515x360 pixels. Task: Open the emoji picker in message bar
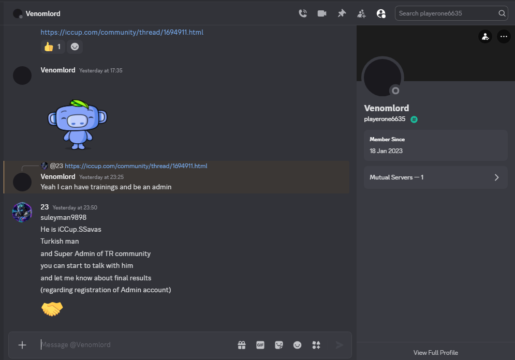[297, 345]
